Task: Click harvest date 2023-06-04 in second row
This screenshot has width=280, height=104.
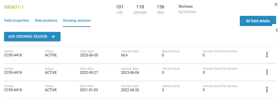Action: click(130, 73)
